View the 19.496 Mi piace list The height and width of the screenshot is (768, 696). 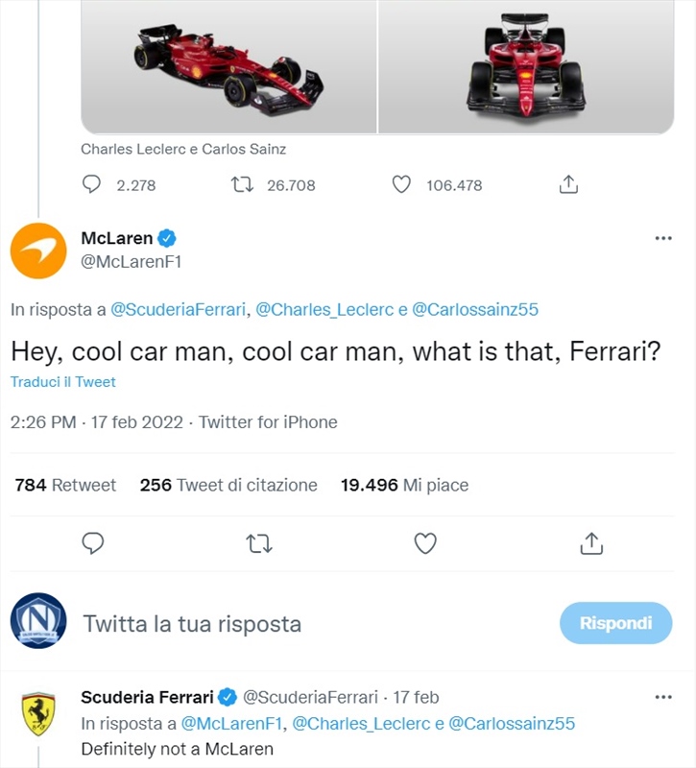click(x=404, y=485)
